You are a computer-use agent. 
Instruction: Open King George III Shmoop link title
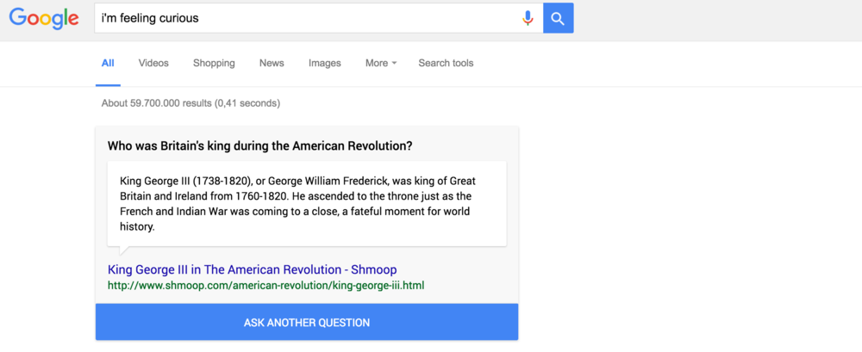point(253,269)
